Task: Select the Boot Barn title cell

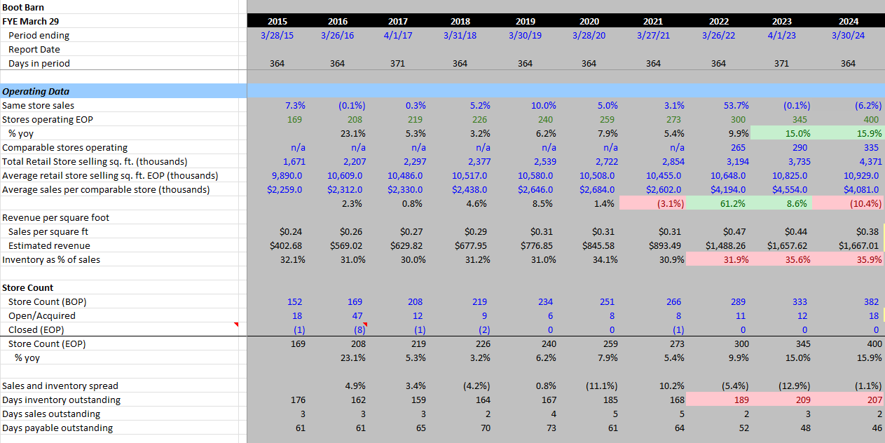Action: pyautogui.click(x=23, y=7)
